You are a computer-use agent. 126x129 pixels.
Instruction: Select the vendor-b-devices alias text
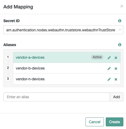(x=30, y=68)
